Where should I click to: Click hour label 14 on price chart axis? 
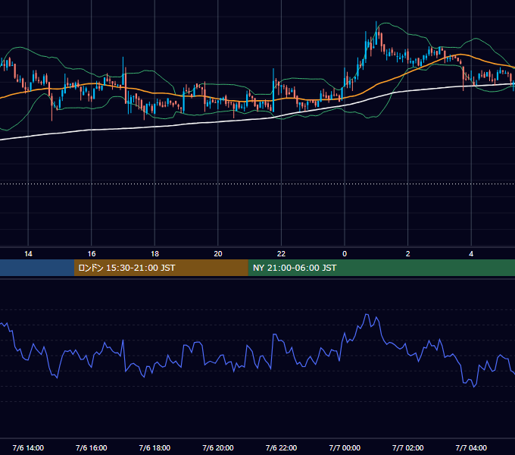(x=28, y=254)
